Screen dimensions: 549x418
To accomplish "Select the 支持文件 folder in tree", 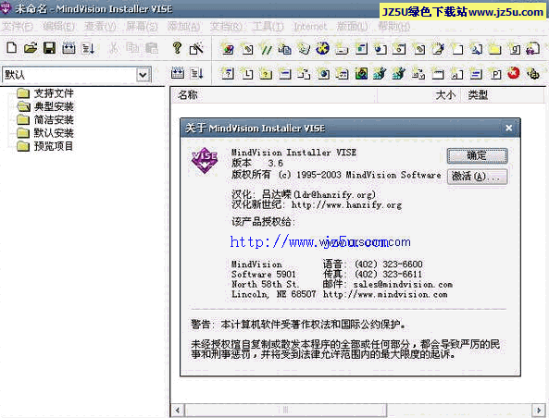I will pos(54,93).
